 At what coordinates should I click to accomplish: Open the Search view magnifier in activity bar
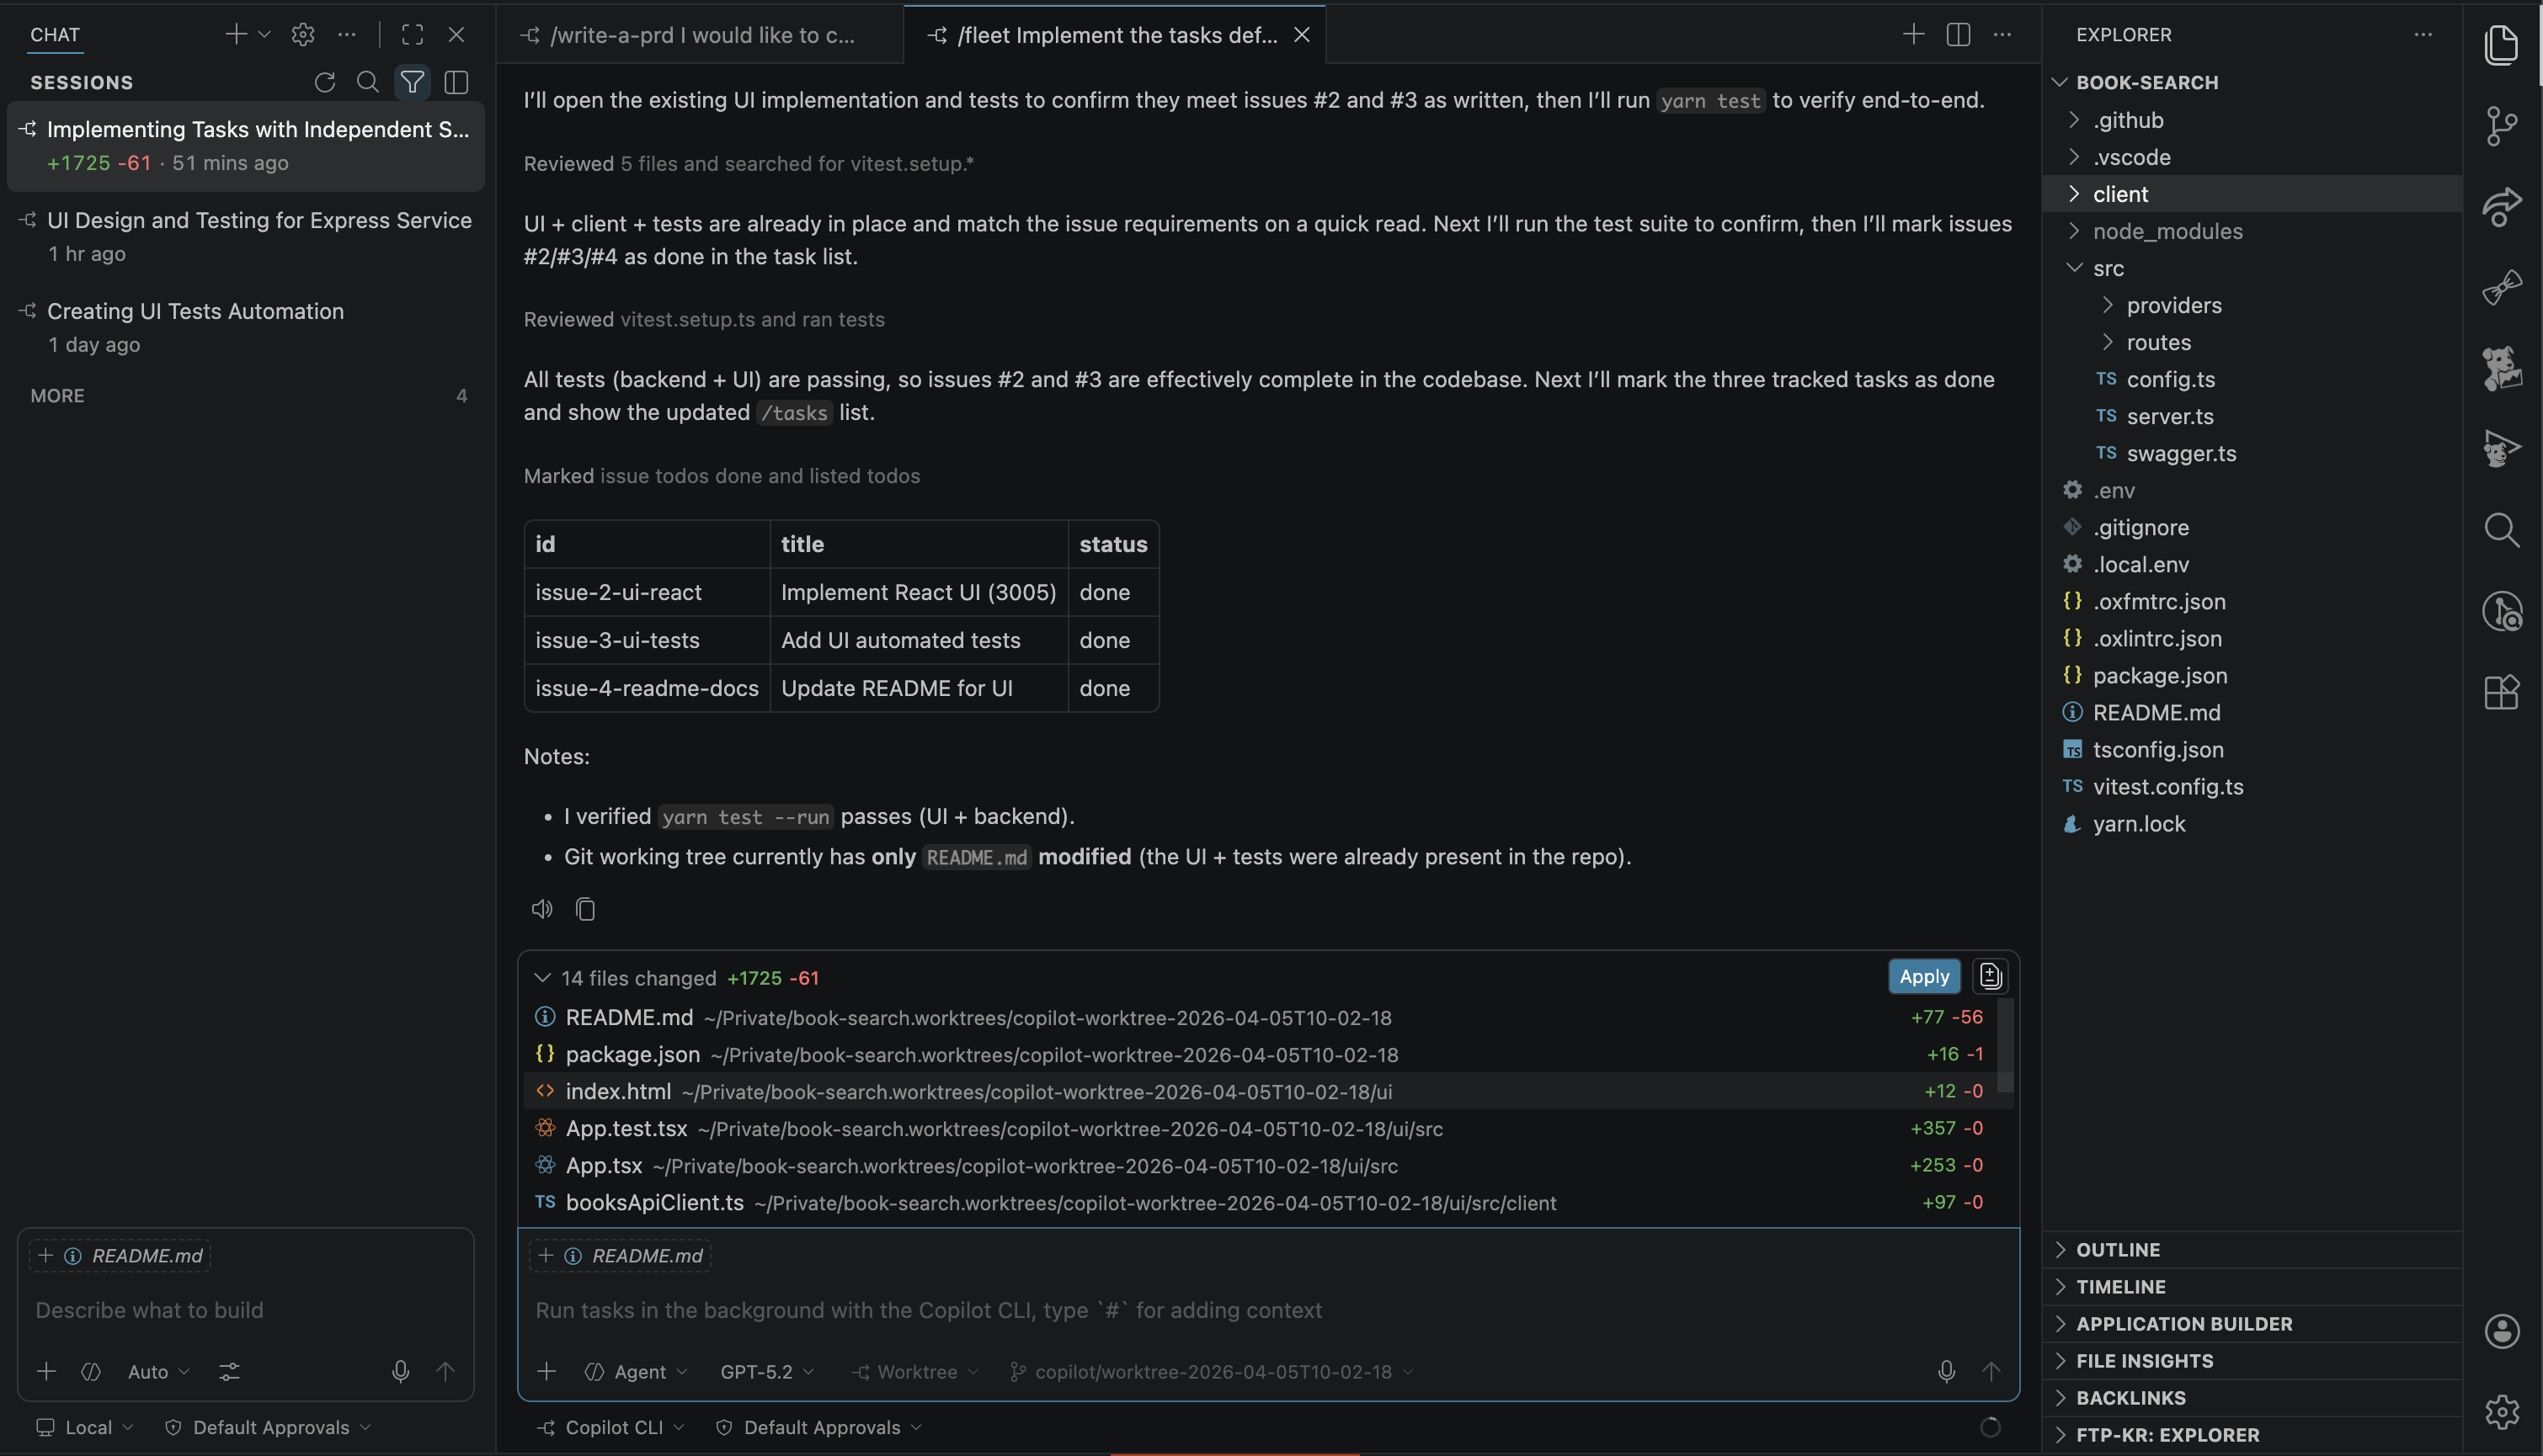click(x=2501, y=529)
